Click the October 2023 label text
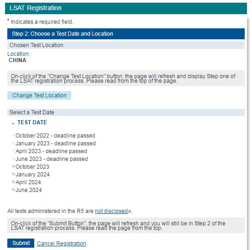Viewport: 252px width, 250px height. coord(32,167)
